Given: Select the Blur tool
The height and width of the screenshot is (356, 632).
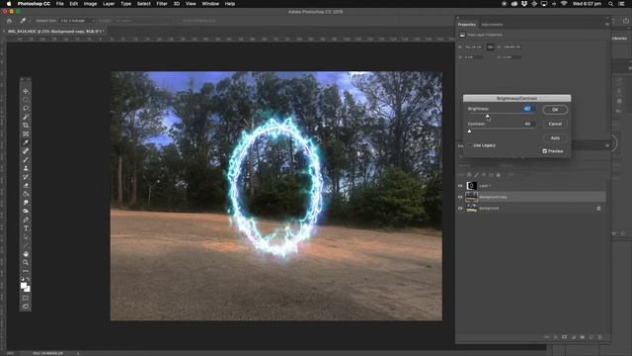Looking at the screenshot, I should (26, 202).
